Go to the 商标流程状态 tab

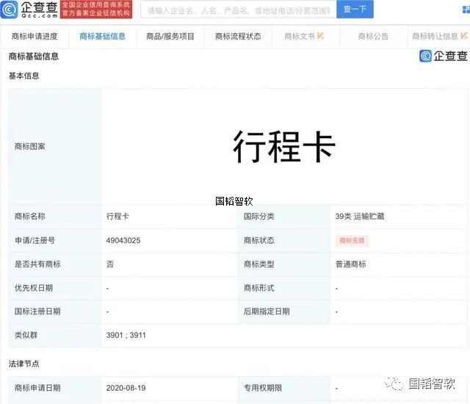pyautogui.click(x=238, y=37)
